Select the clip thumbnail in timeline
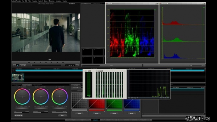This screenshot has height=122, width=217. [x=18, y=77]
